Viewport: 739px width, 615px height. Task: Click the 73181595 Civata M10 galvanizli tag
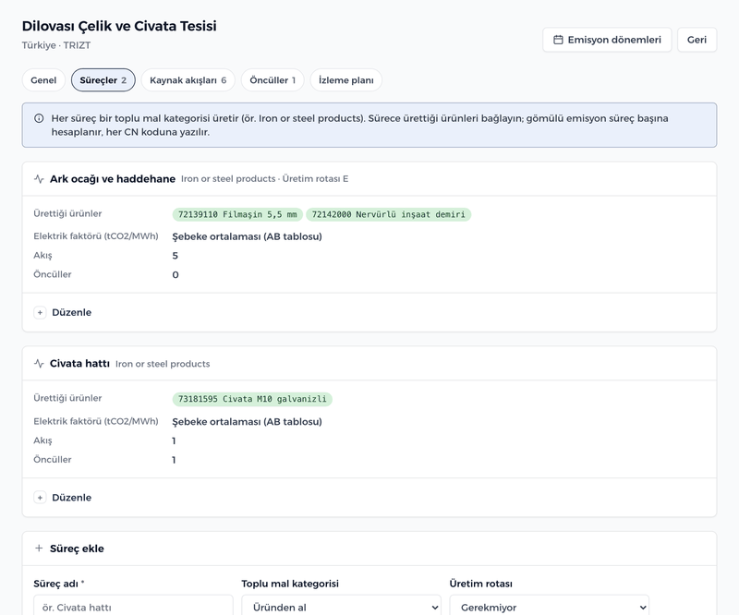click(x=252, y=399)
